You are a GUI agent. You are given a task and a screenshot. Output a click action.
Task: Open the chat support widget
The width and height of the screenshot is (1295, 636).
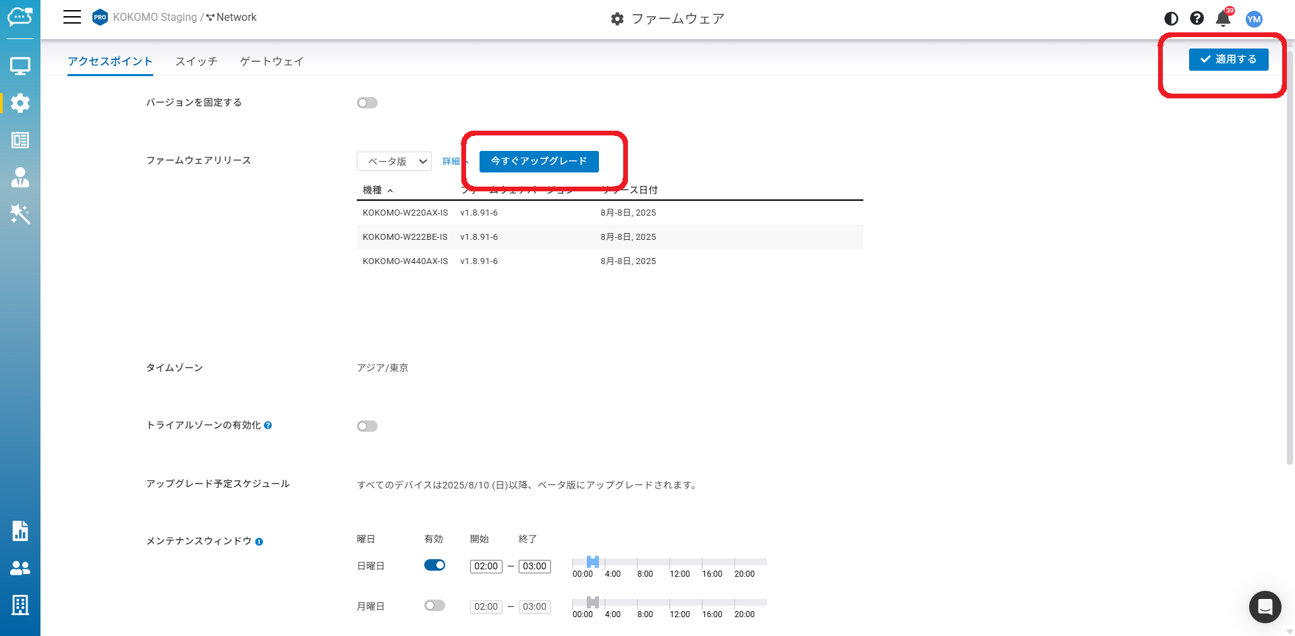coord(1265,607)
